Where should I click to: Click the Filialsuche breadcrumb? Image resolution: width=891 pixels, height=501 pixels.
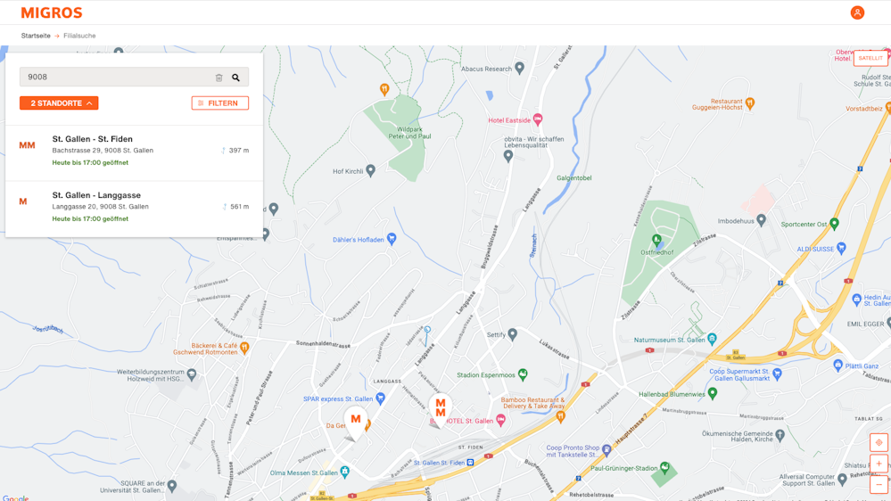pos(79,36)
